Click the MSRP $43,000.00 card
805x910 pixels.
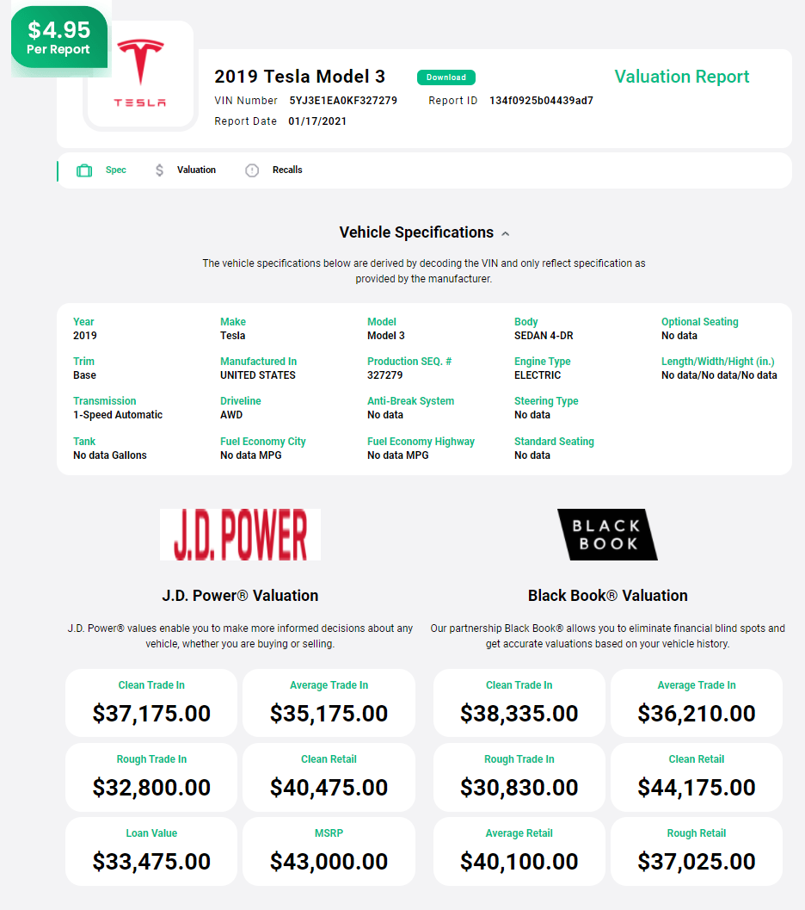point(329,851)
